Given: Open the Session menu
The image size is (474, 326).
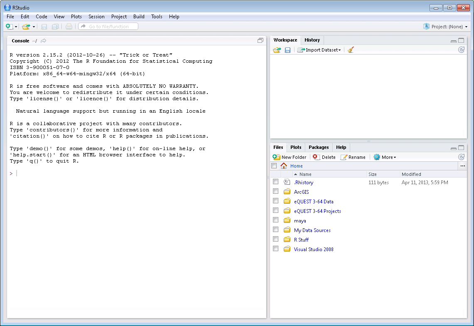Looking at the screenshot, I should (96, 17).
